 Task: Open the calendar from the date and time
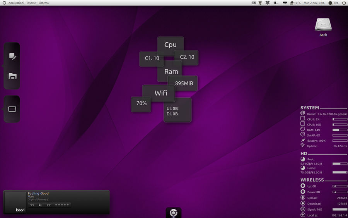tap(314, 3)
